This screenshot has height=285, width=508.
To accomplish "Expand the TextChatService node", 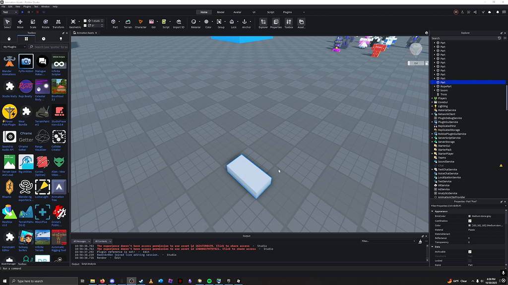I will [432, 170].
